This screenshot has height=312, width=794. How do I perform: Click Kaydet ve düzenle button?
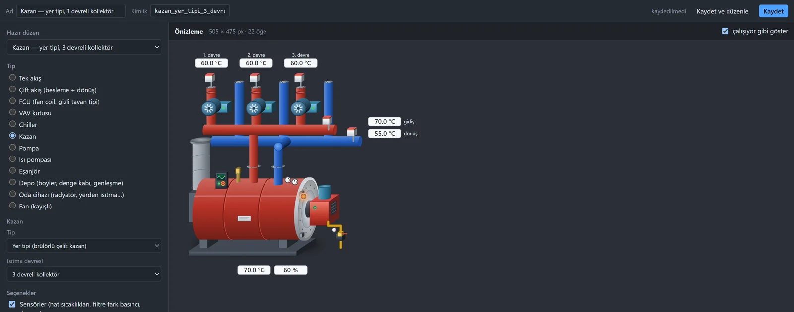723,11
